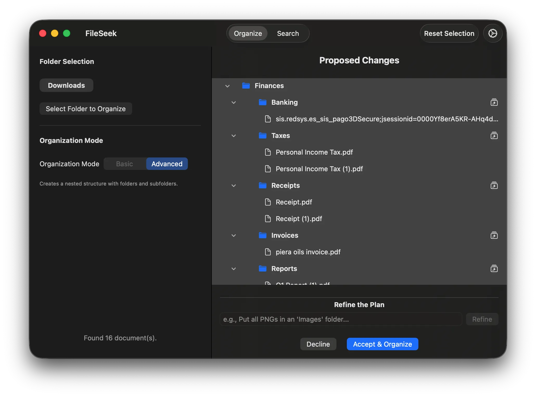Click the add-folder icon beside Invoices
536x397 pixels.
tap(494, 235)
